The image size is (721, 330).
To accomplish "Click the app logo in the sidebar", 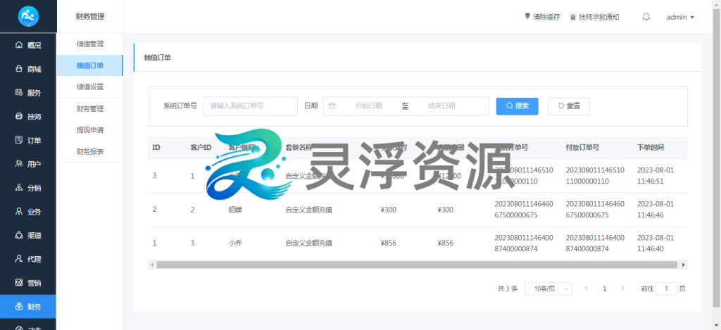I will [x=28, y=17].
